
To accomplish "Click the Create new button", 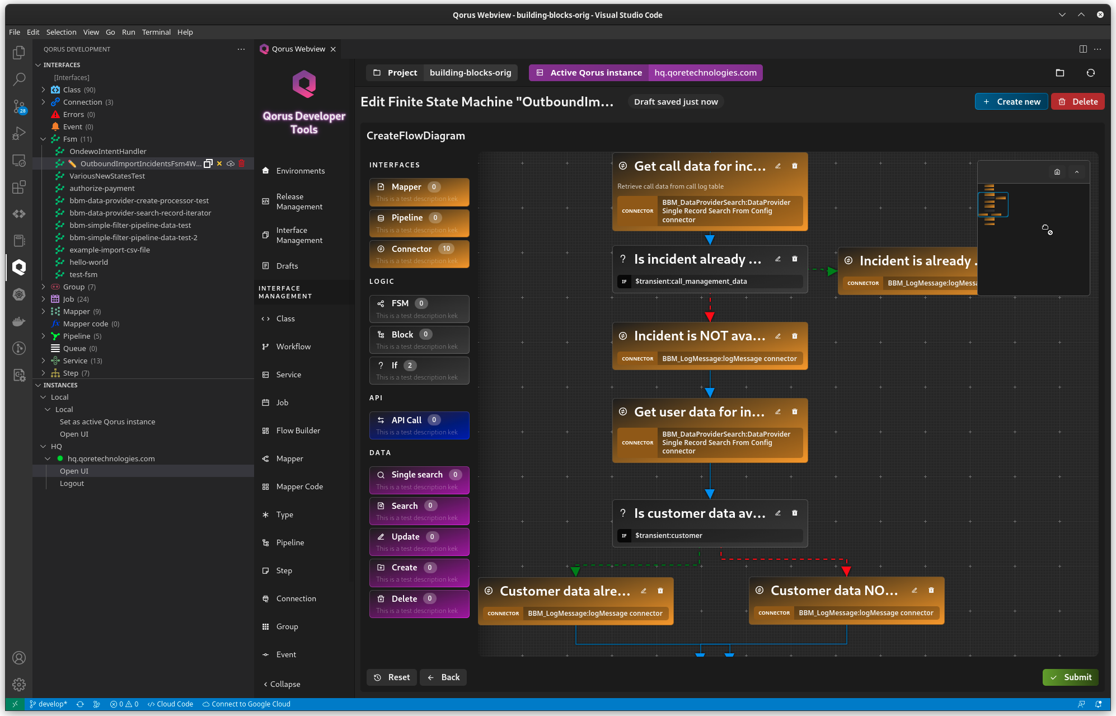I will [x=1011, y=101].
